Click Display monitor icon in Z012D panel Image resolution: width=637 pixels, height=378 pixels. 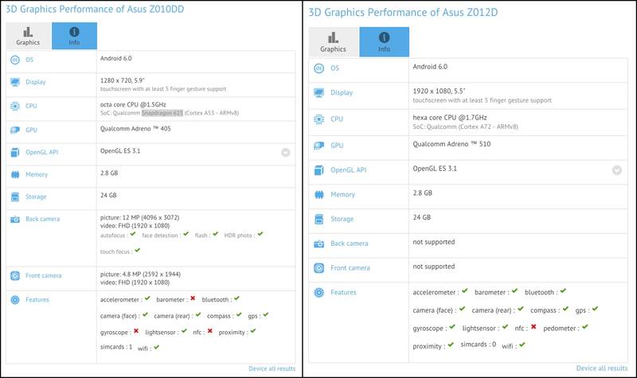pyautogui.click(x=319, y=92)
